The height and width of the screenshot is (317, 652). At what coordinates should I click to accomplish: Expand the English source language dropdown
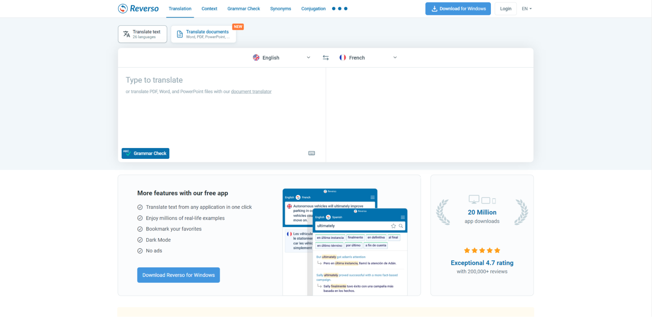point(308,58)
